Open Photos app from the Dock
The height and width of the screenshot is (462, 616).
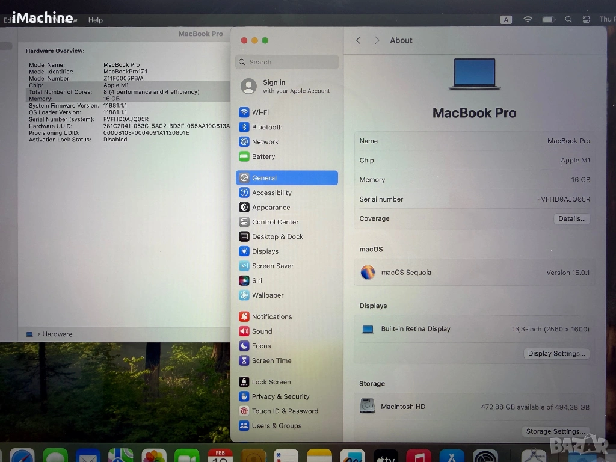(x=154, y=456)
